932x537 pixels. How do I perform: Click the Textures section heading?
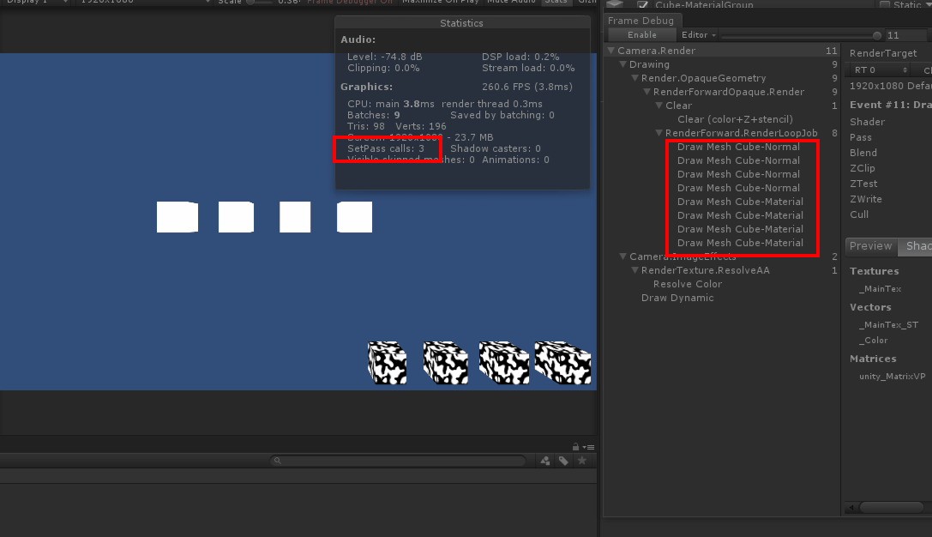[874, 270]
